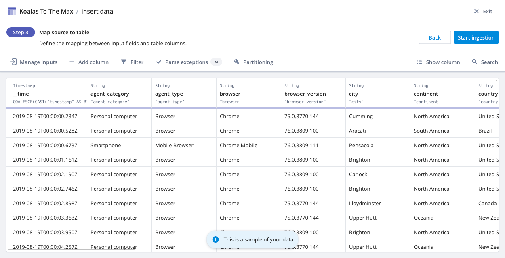505x258 pixels.
Task: Click the infinity badge beside Parse exceptions
Action: [x=216, y=62]
